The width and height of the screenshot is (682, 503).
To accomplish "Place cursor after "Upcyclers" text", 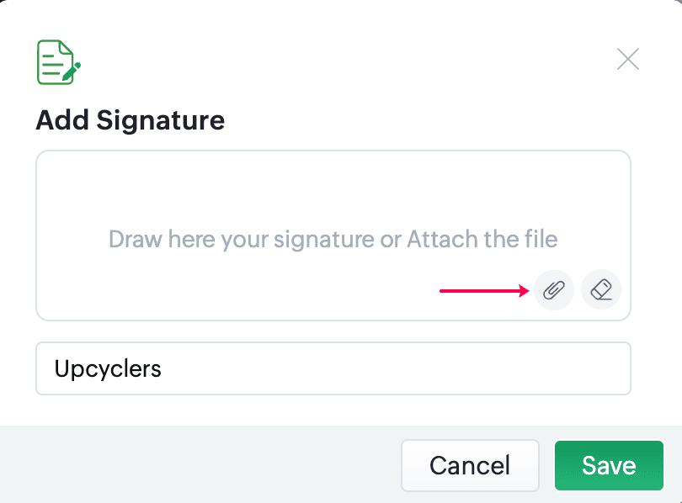I will 163,368.
